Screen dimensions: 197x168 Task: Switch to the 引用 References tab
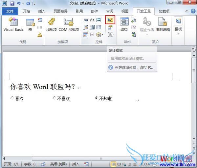pos(79,11)
